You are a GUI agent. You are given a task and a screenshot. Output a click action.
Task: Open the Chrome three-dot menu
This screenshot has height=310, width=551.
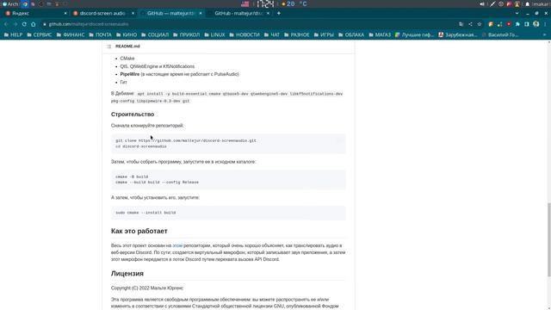click(x=545, y=24)
